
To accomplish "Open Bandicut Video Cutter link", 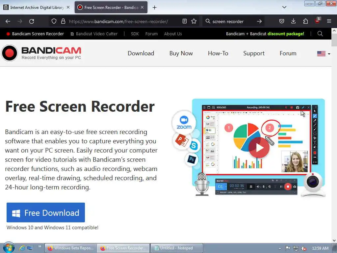I will 94,34.
